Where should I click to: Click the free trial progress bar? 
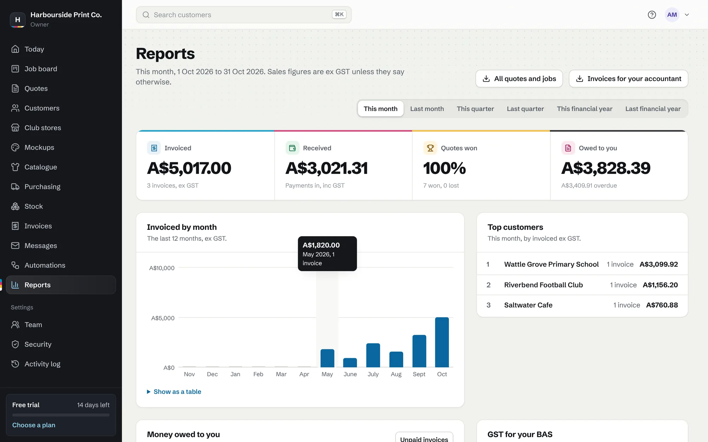click(61, 415)
